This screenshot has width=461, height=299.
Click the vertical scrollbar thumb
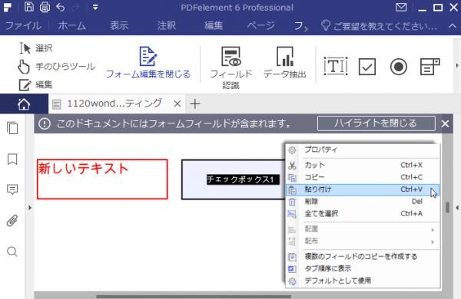coord(447,208)
